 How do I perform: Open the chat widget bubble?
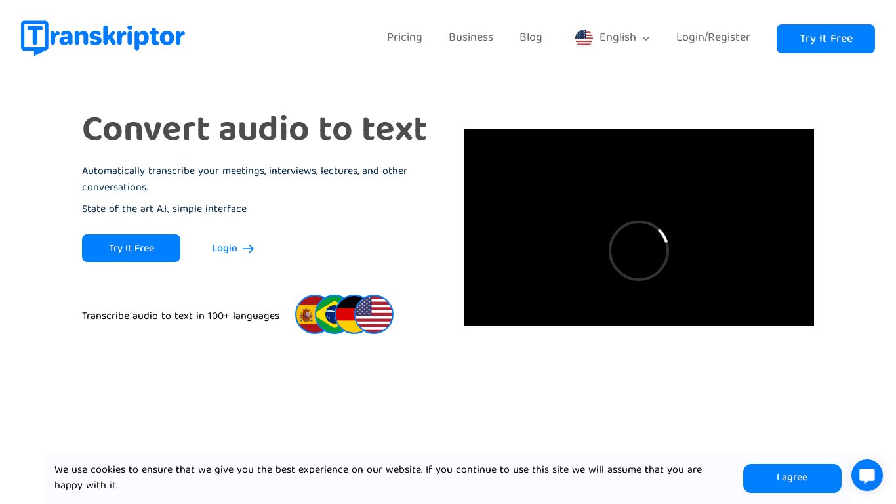tap(867, 475)
